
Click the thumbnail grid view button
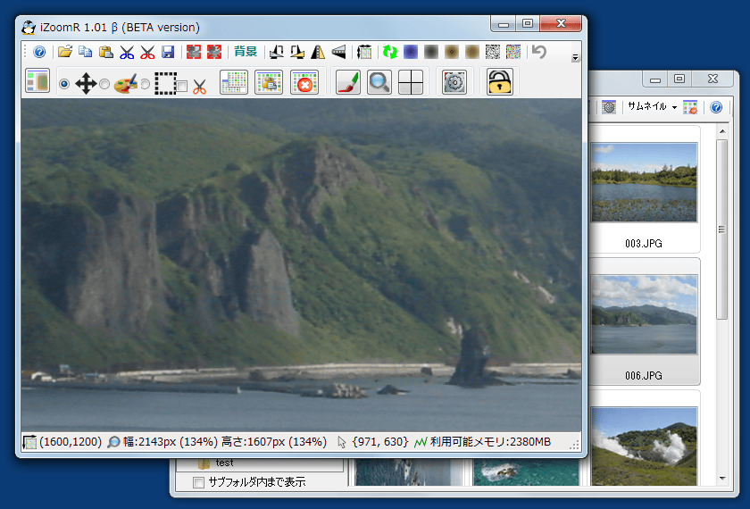point(234,82)
